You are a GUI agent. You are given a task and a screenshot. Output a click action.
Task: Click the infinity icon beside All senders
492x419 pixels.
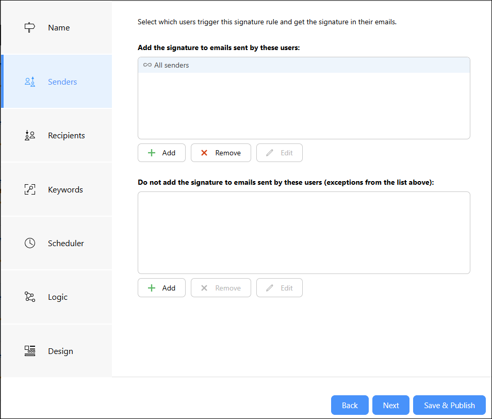pos(147,65)
